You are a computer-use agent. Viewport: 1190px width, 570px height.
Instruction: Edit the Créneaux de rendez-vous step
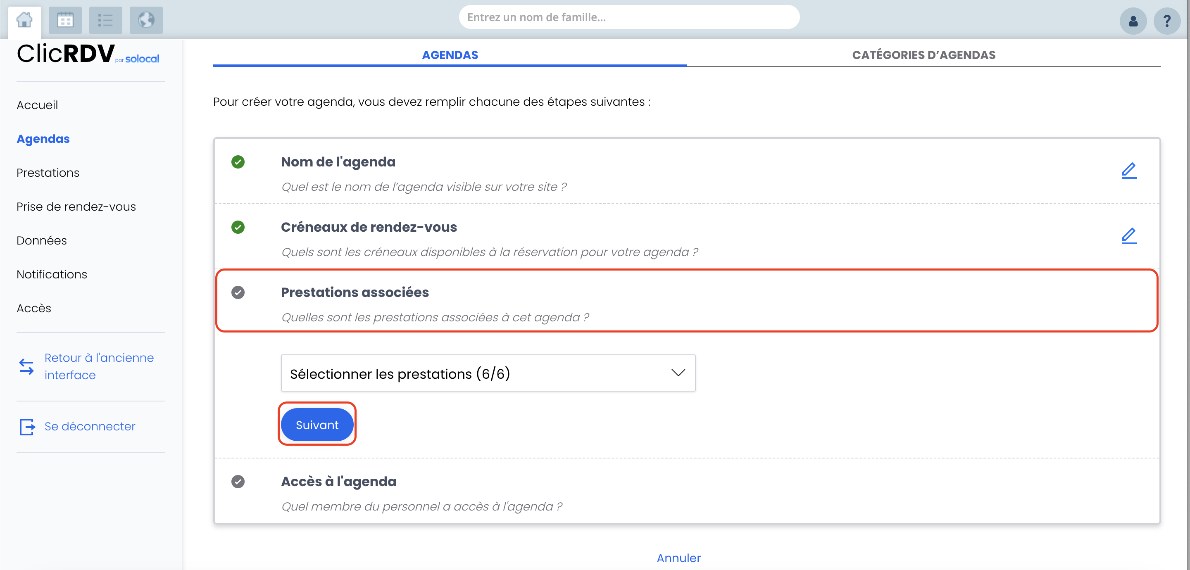point(1129,235)
